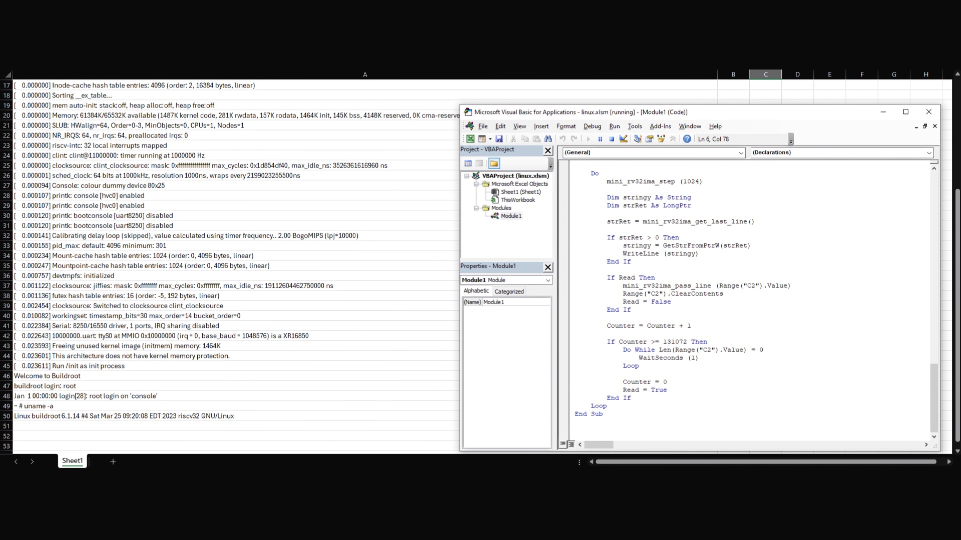Open Project pane toolbar overflow arrow

(551, 164)
